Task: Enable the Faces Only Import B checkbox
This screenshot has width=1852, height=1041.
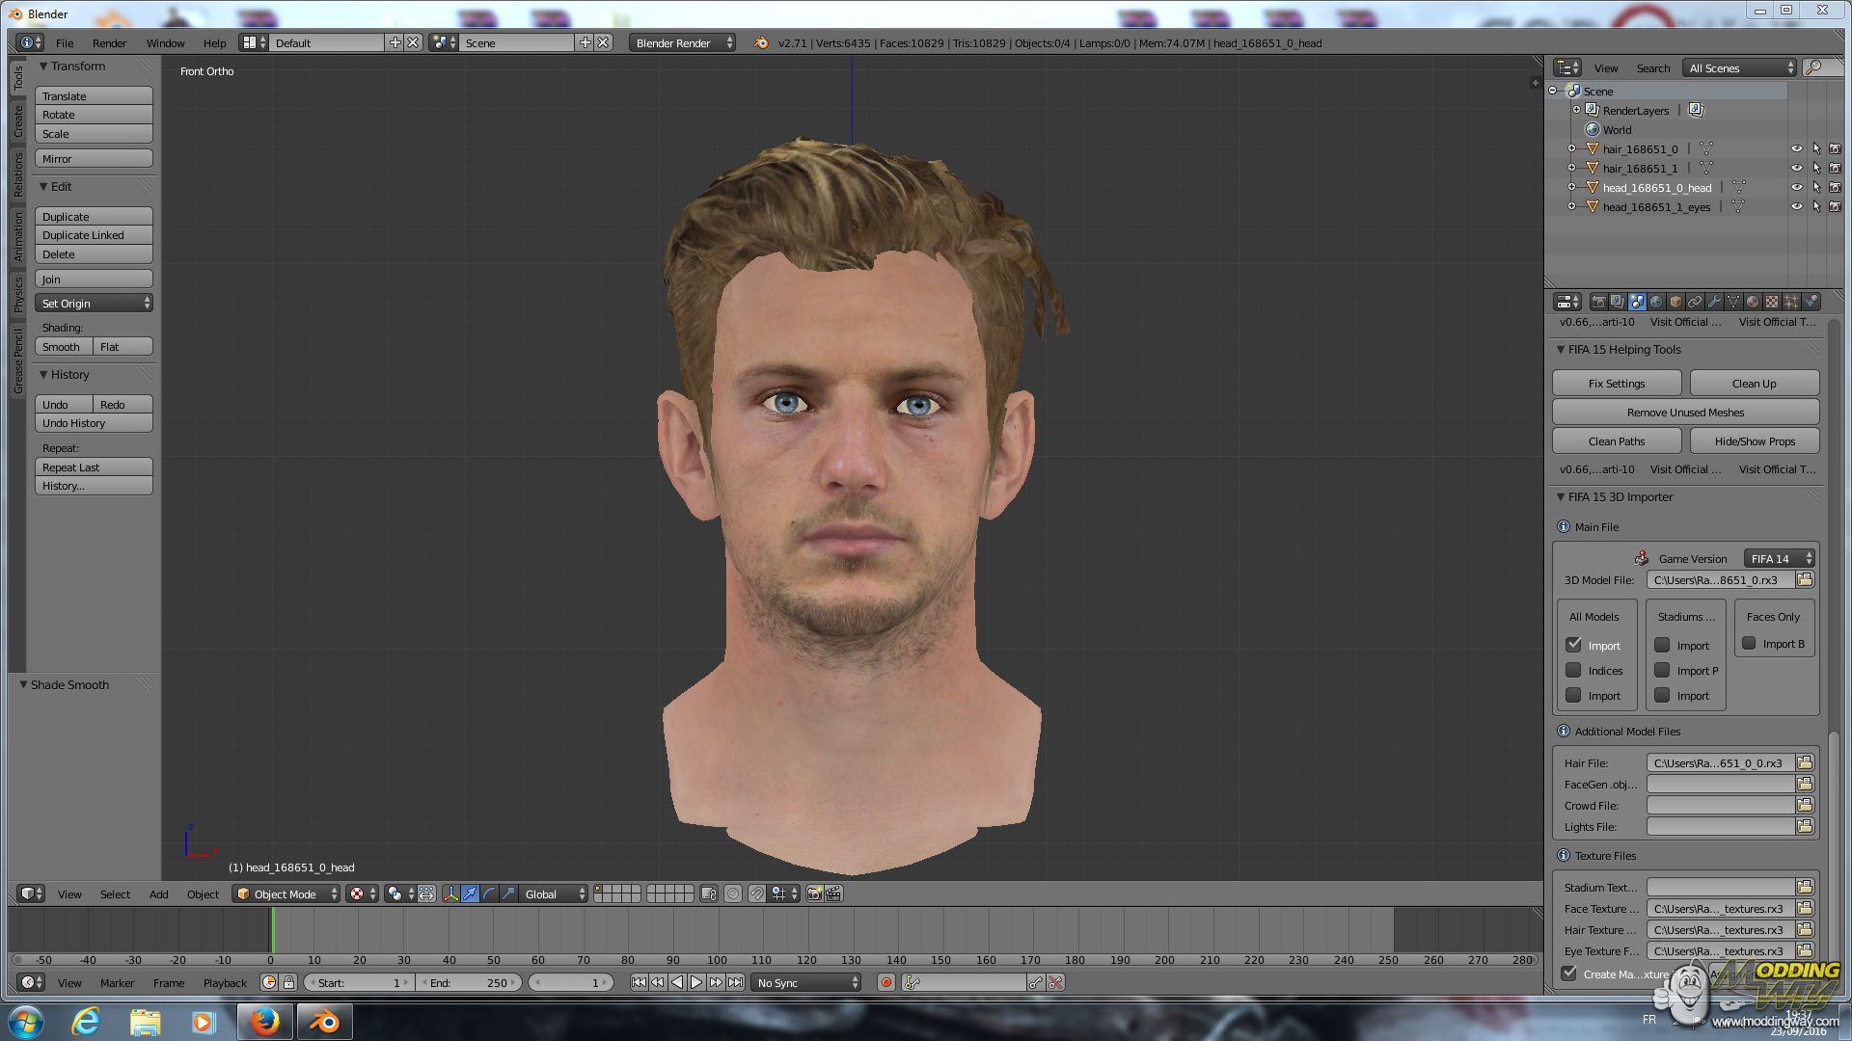Action: pos(1749,644)
